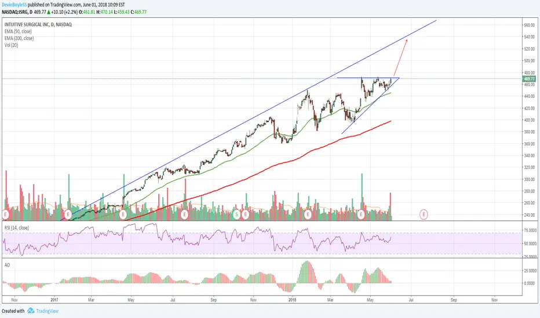Click the O:461.81 open value

[x=86, y=12]
